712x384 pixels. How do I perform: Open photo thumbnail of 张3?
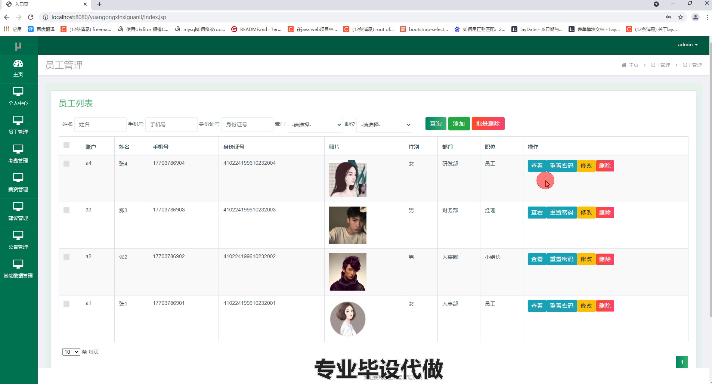[347, 225]
